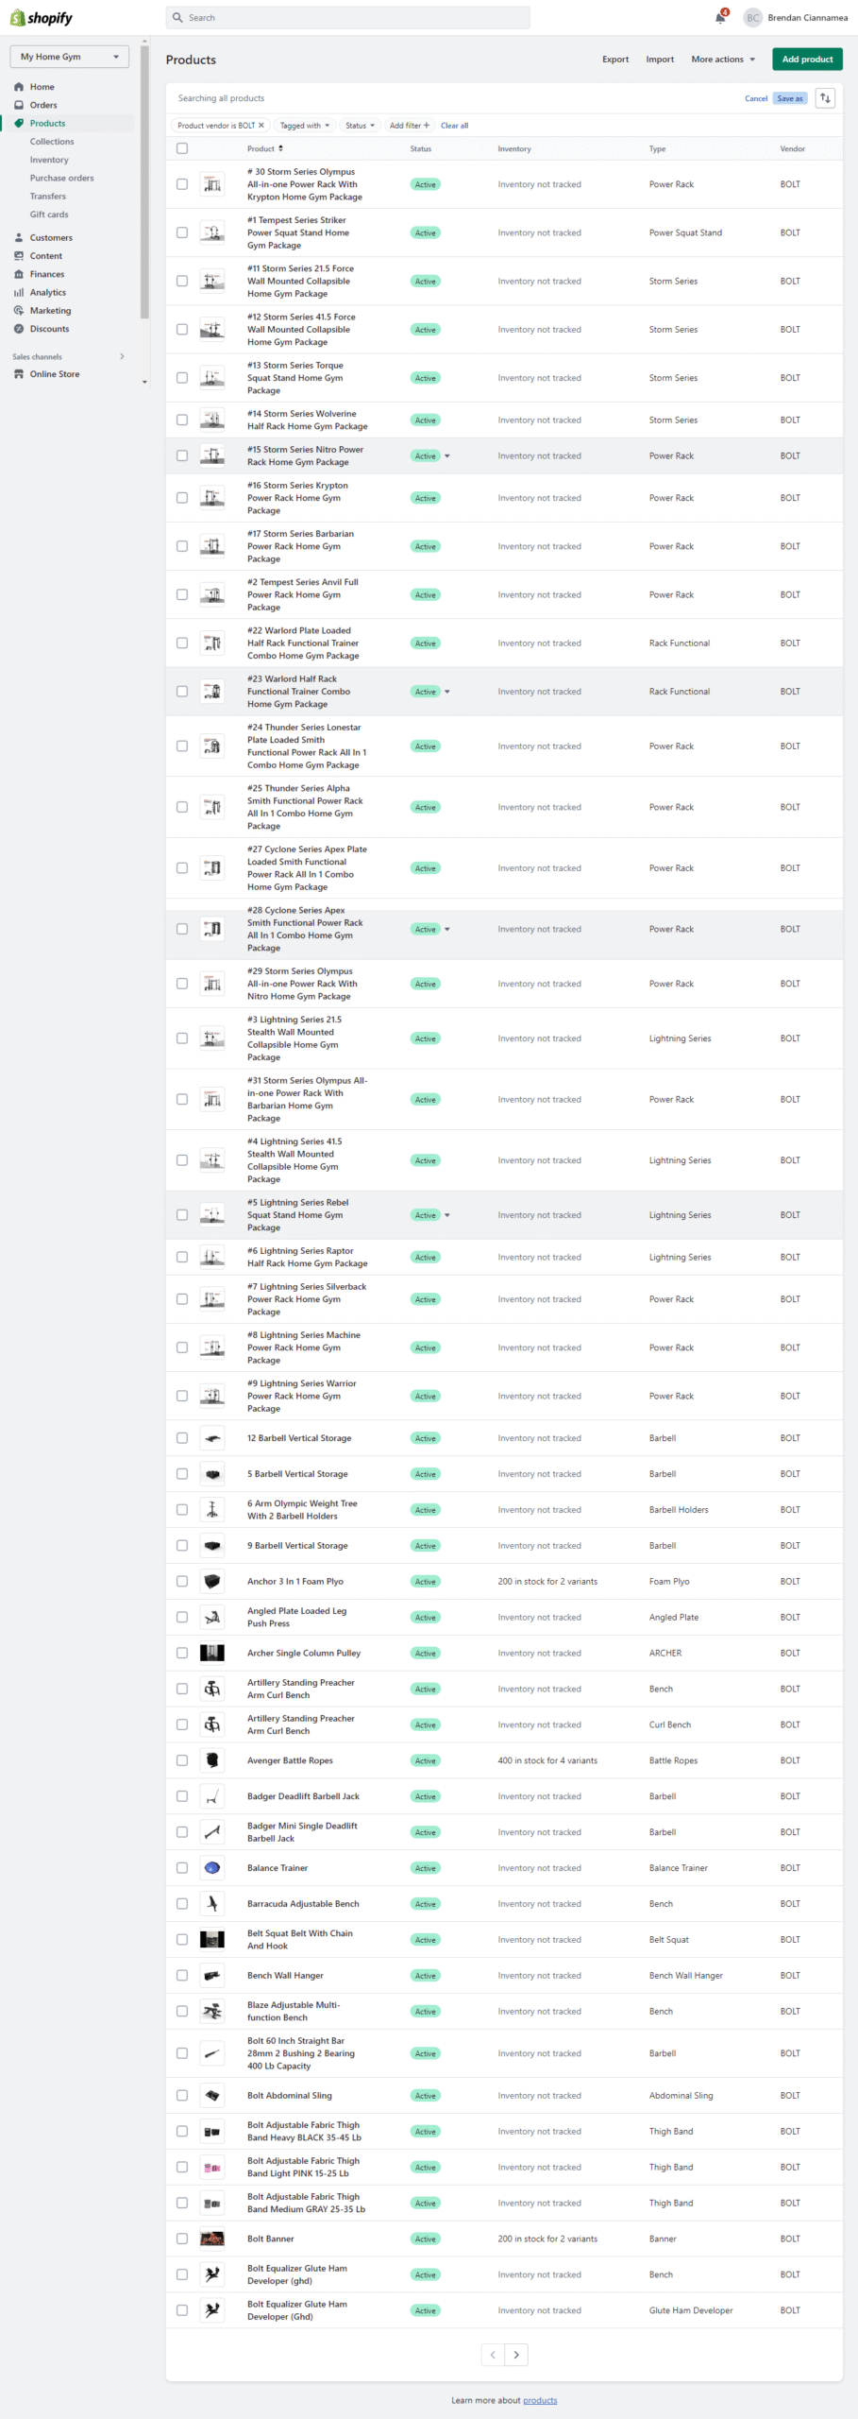Screen dimensions: 858x2419
Task: Click the Shopify logo
Action: [x=42, y=18]
